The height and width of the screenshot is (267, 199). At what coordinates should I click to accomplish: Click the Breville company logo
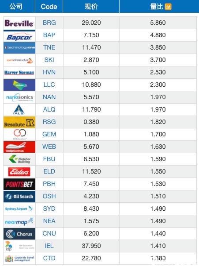[x=19, y=23]
